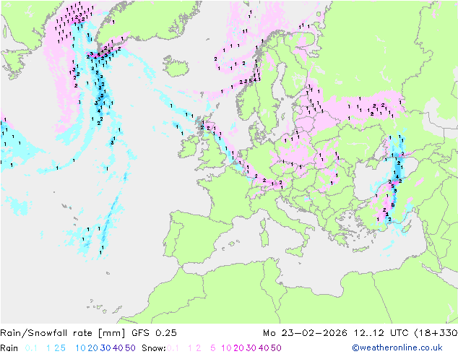
Task: Pick the Snow 0.1 legend color value
Action: coord(173,348)
